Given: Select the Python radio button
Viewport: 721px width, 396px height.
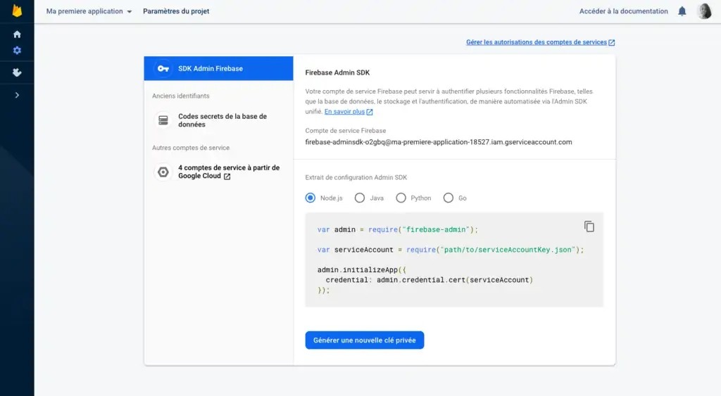Looking at the screenshot, I should (401, 198).
